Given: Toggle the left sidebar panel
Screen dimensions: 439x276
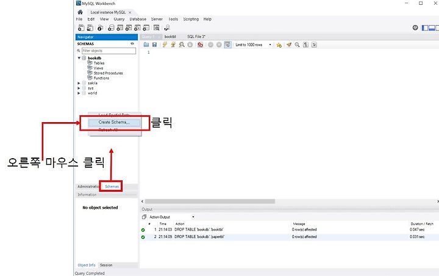Looking at the screenshot, I should [425, 27].
